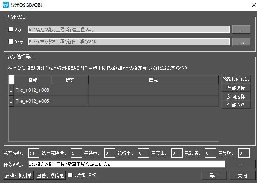Screen dimensions: 257x183
Task: Click the 信息 cell for Tile_+012_+005
Action: pos(153,101)
